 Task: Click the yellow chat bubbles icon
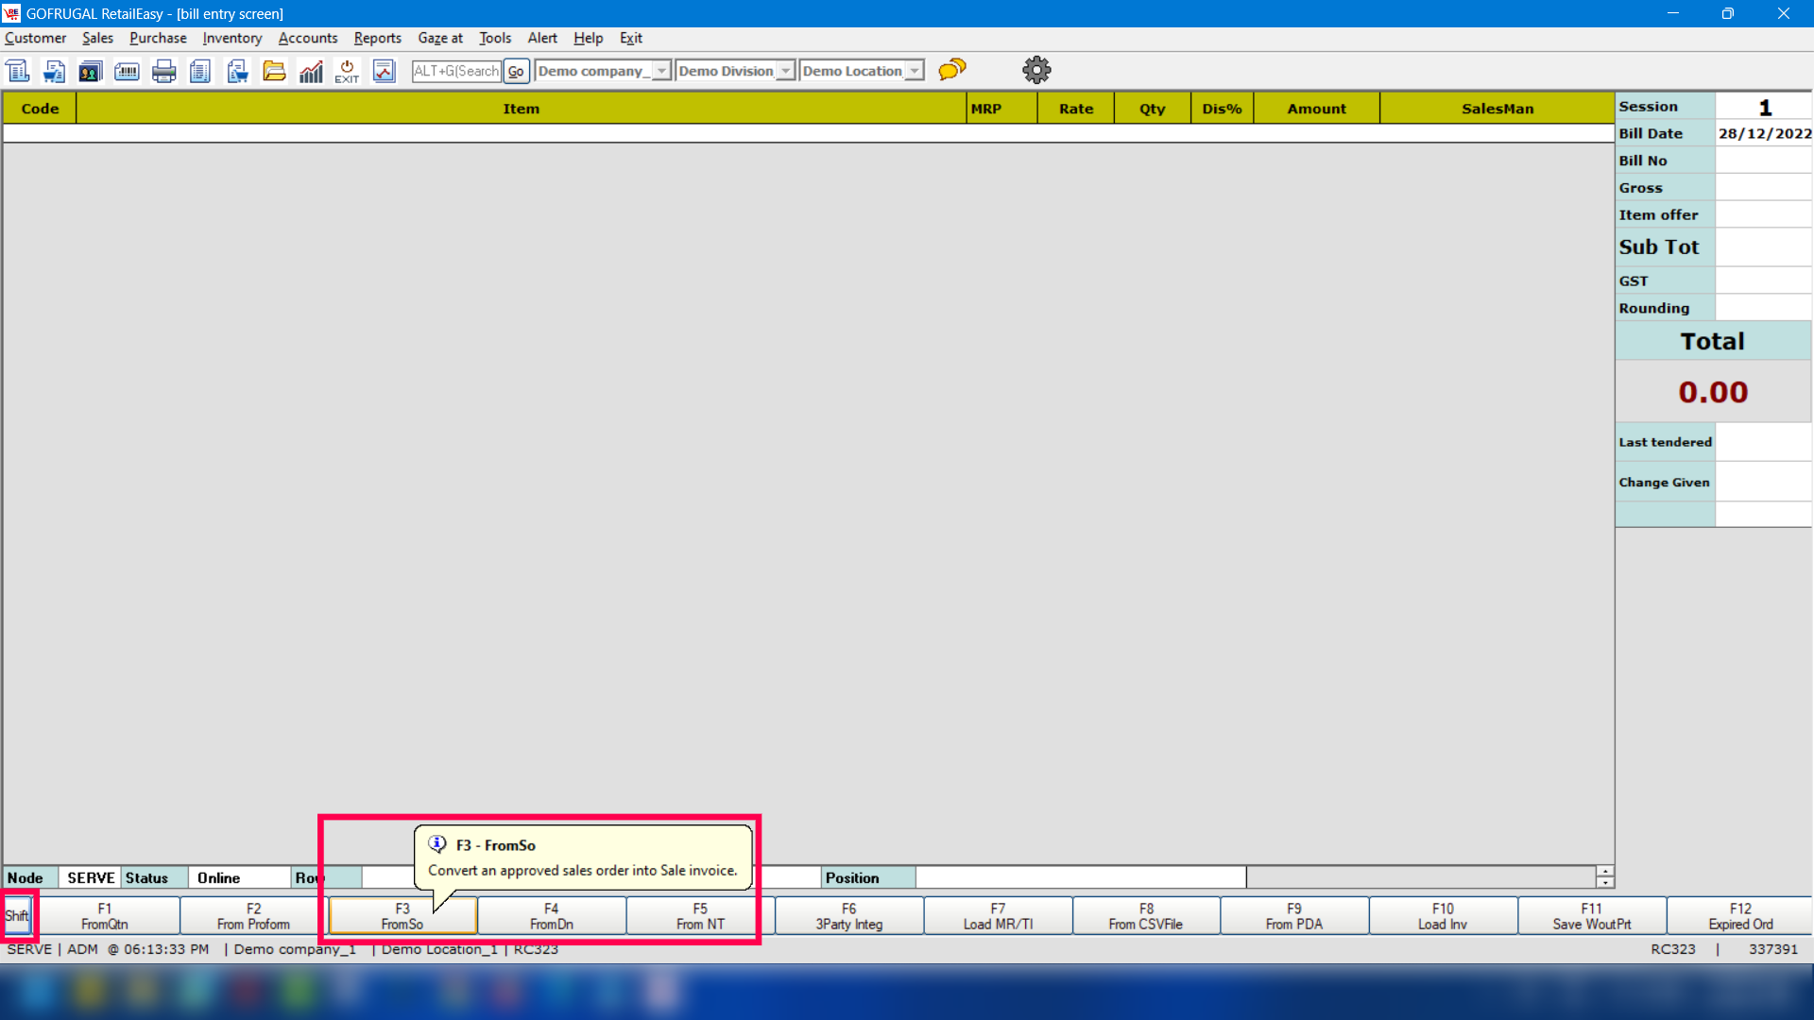click(x=952, y=70)
